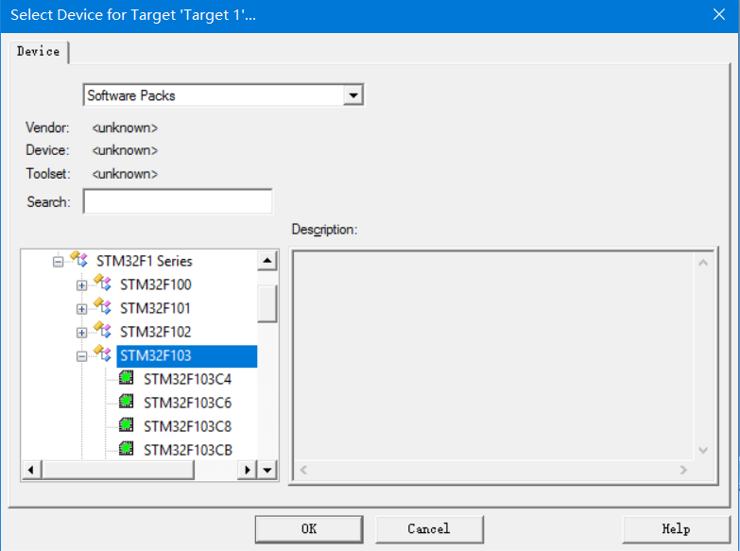The image size is (740, 551).
Task: Click the STM32F102 subfamily icon
Action: (102, 330)
